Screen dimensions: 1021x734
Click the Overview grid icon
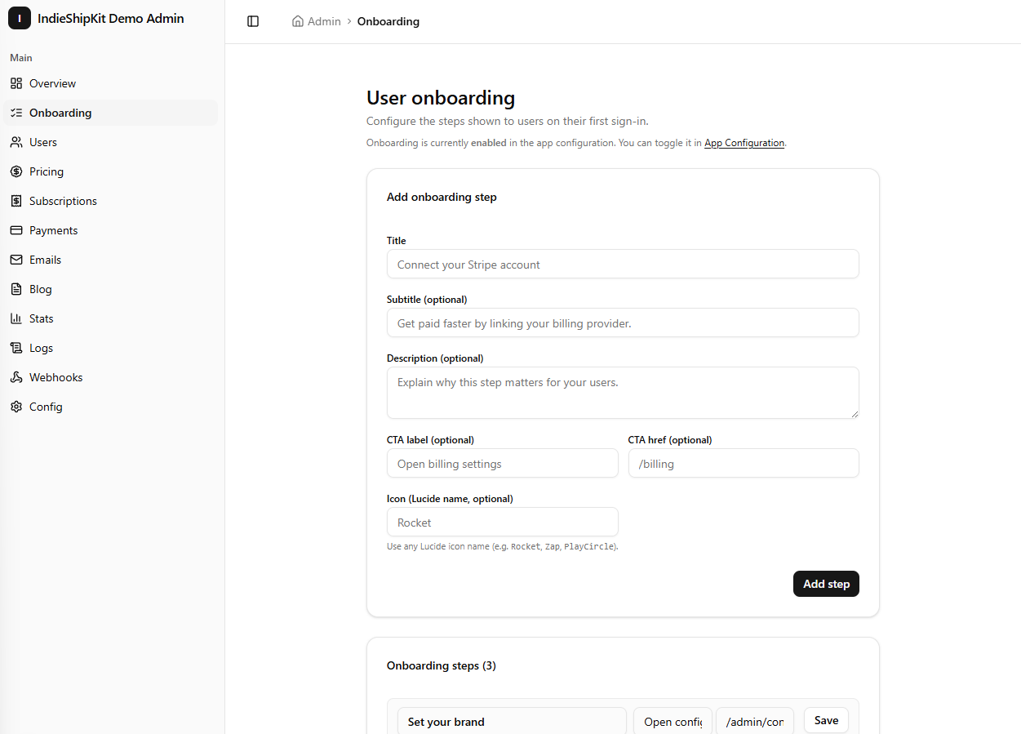(x=16, y=83)
